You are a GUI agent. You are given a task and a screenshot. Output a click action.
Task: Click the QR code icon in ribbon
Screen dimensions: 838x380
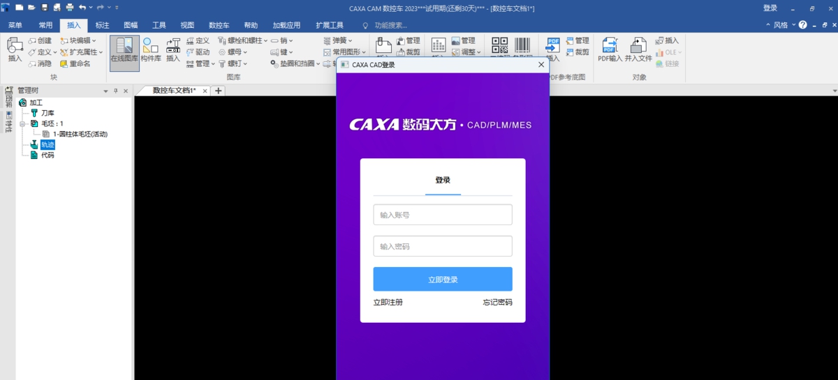499,46
